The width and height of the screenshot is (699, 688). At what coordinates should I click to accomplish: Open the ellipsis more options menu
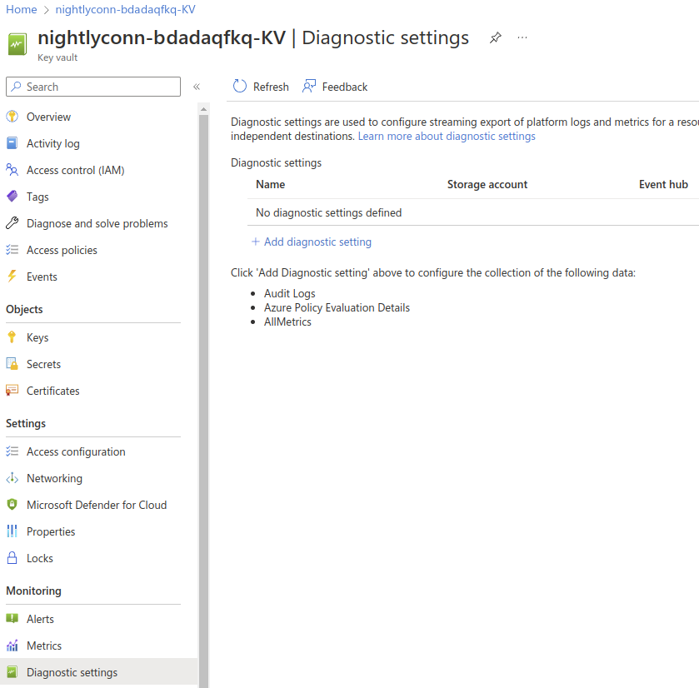click(522, 38)
